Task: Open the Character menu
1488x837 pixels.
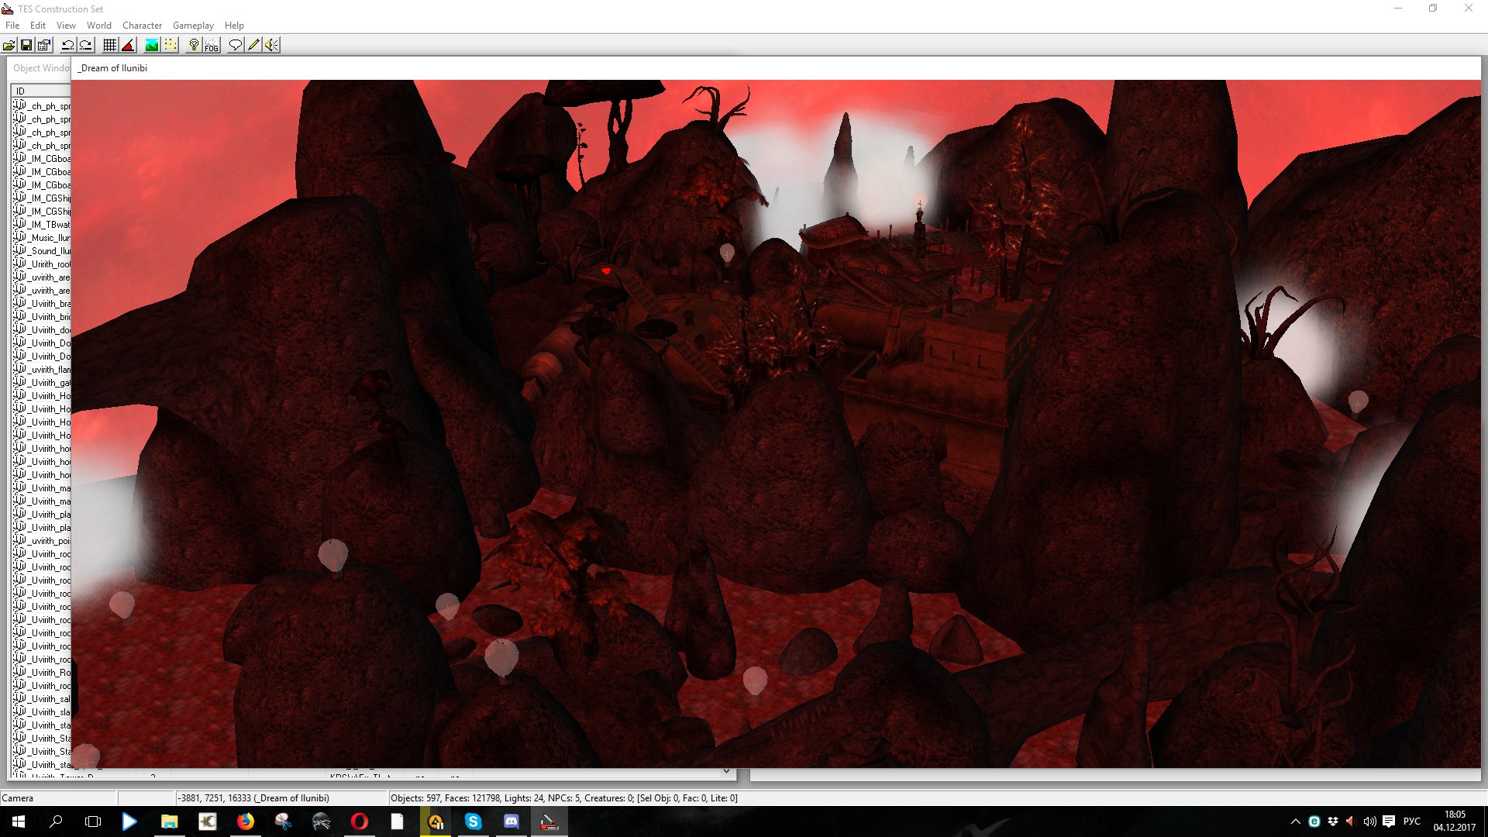Action: point(142,26)
